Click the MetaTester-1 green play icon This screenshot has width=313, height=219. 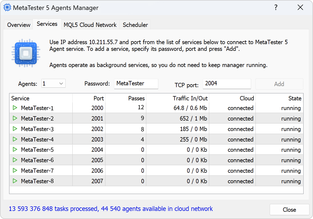15,108
